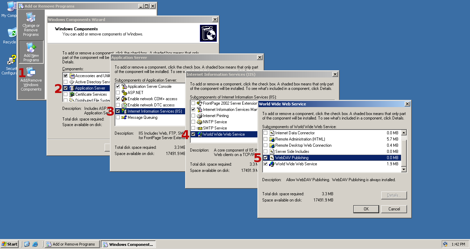The image size is (470, 249).
Task: Check the NNTP Service checkbox
Action: 193,122
